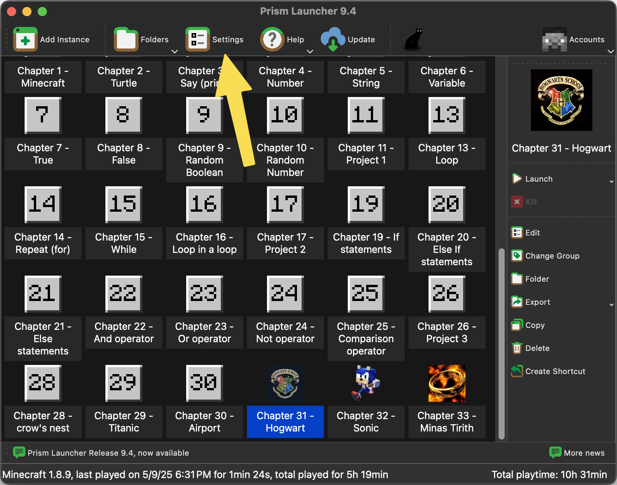Click the More news button
617x485 pixels.
coord(577,453)
